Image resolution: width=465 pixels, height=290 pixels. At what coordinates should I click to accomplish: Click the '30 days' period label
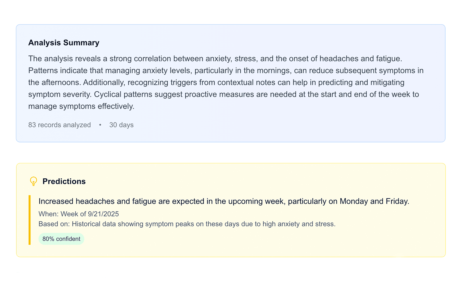[x=121, y=125]
